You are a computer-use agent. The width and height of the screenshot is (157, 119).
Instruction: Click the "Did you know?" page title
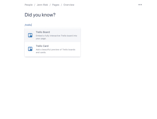[40, 15]
